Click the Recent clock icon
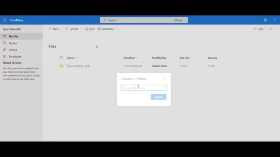280x157 pixels. click(4, 43)
